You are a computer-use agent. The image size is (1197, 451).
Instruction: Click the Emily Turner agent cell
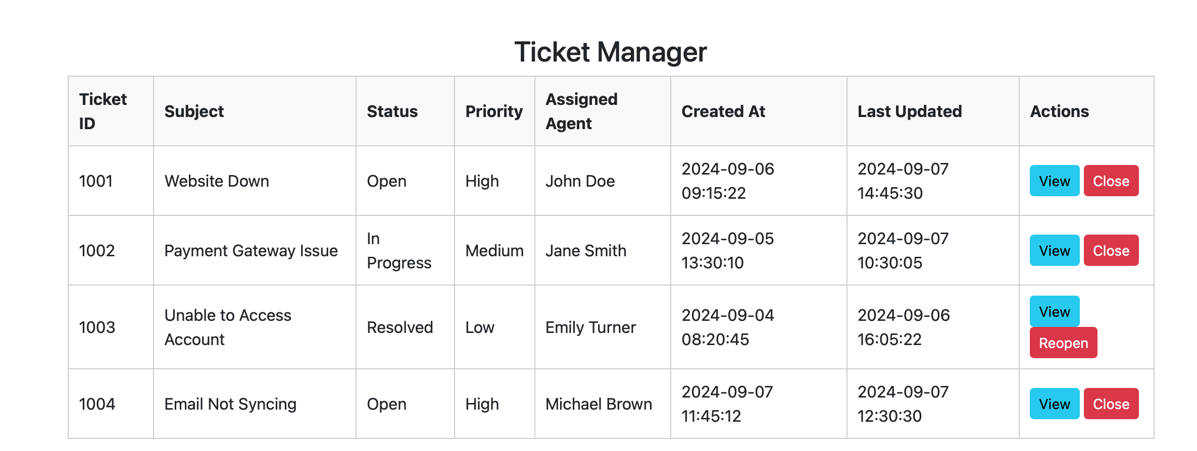tap(590, 327)
